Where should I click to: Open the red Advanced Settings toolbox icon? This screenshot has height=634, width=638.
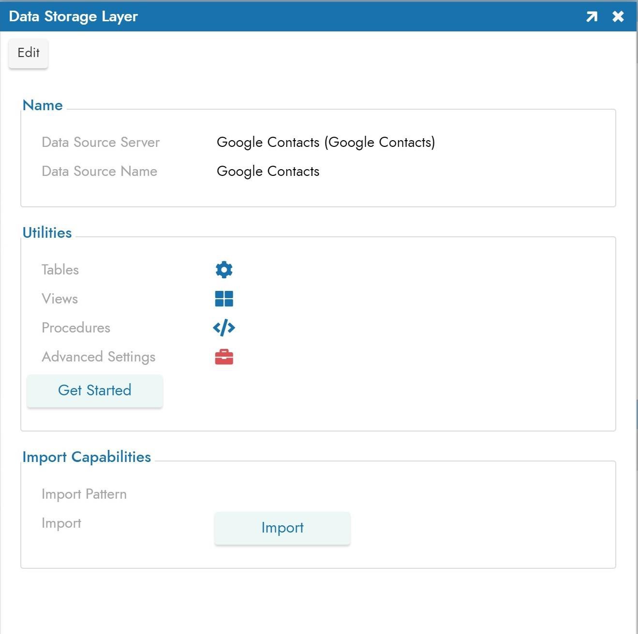pos(224,357)
